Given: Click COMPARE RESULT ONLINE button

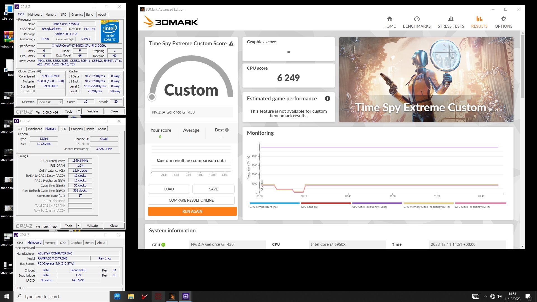Looking at the screenshot, I should (x=191, y=200).
